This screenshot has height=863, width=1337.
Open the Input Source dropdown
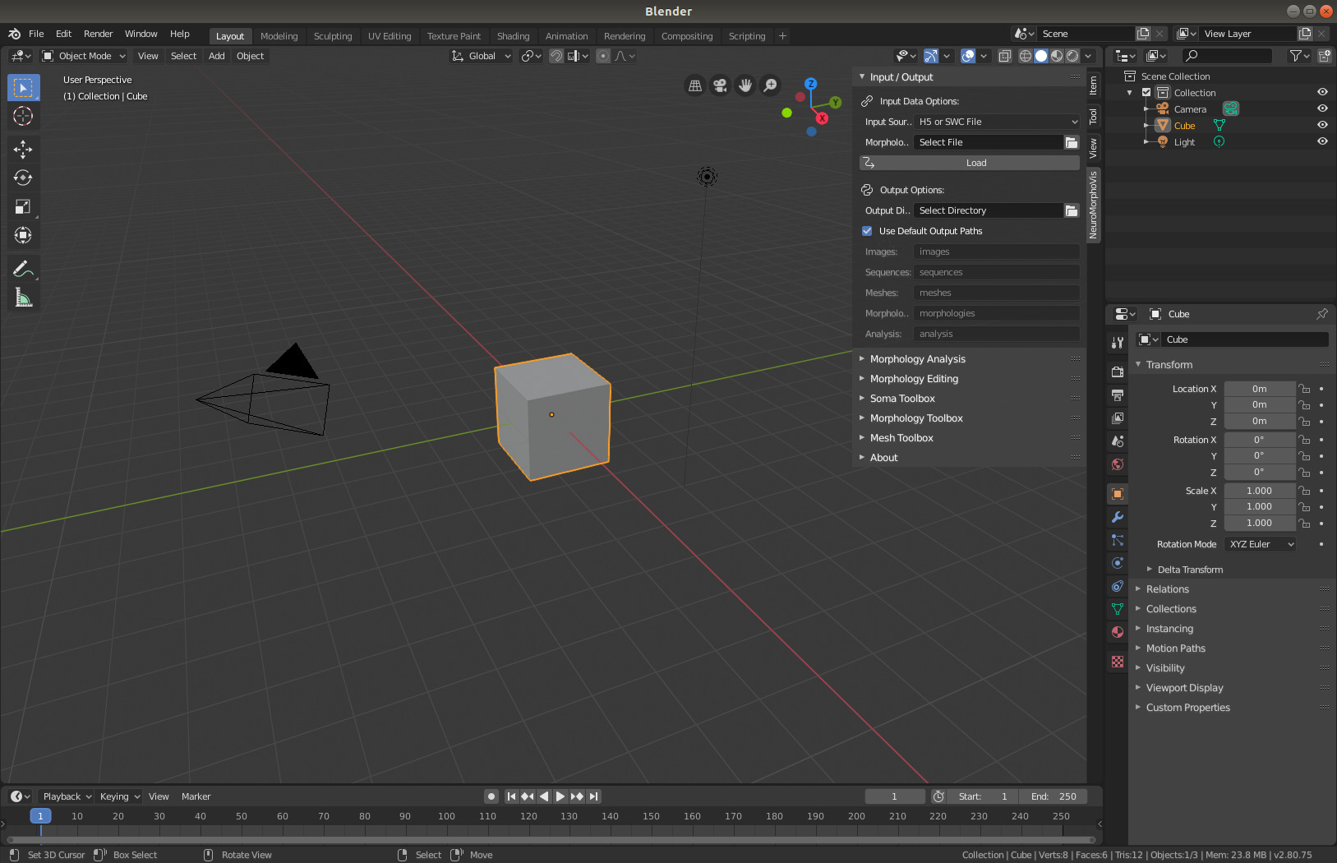coord(997,122)
